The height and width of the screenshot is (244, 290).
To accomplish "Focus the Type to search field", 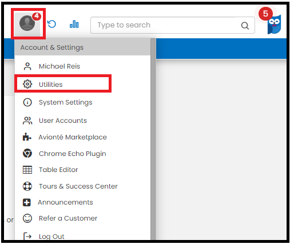I will coord(173,25).
